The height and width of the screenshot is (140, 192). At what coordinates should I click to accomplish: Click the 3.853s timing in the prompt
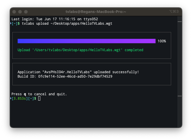tap(20, 99)
